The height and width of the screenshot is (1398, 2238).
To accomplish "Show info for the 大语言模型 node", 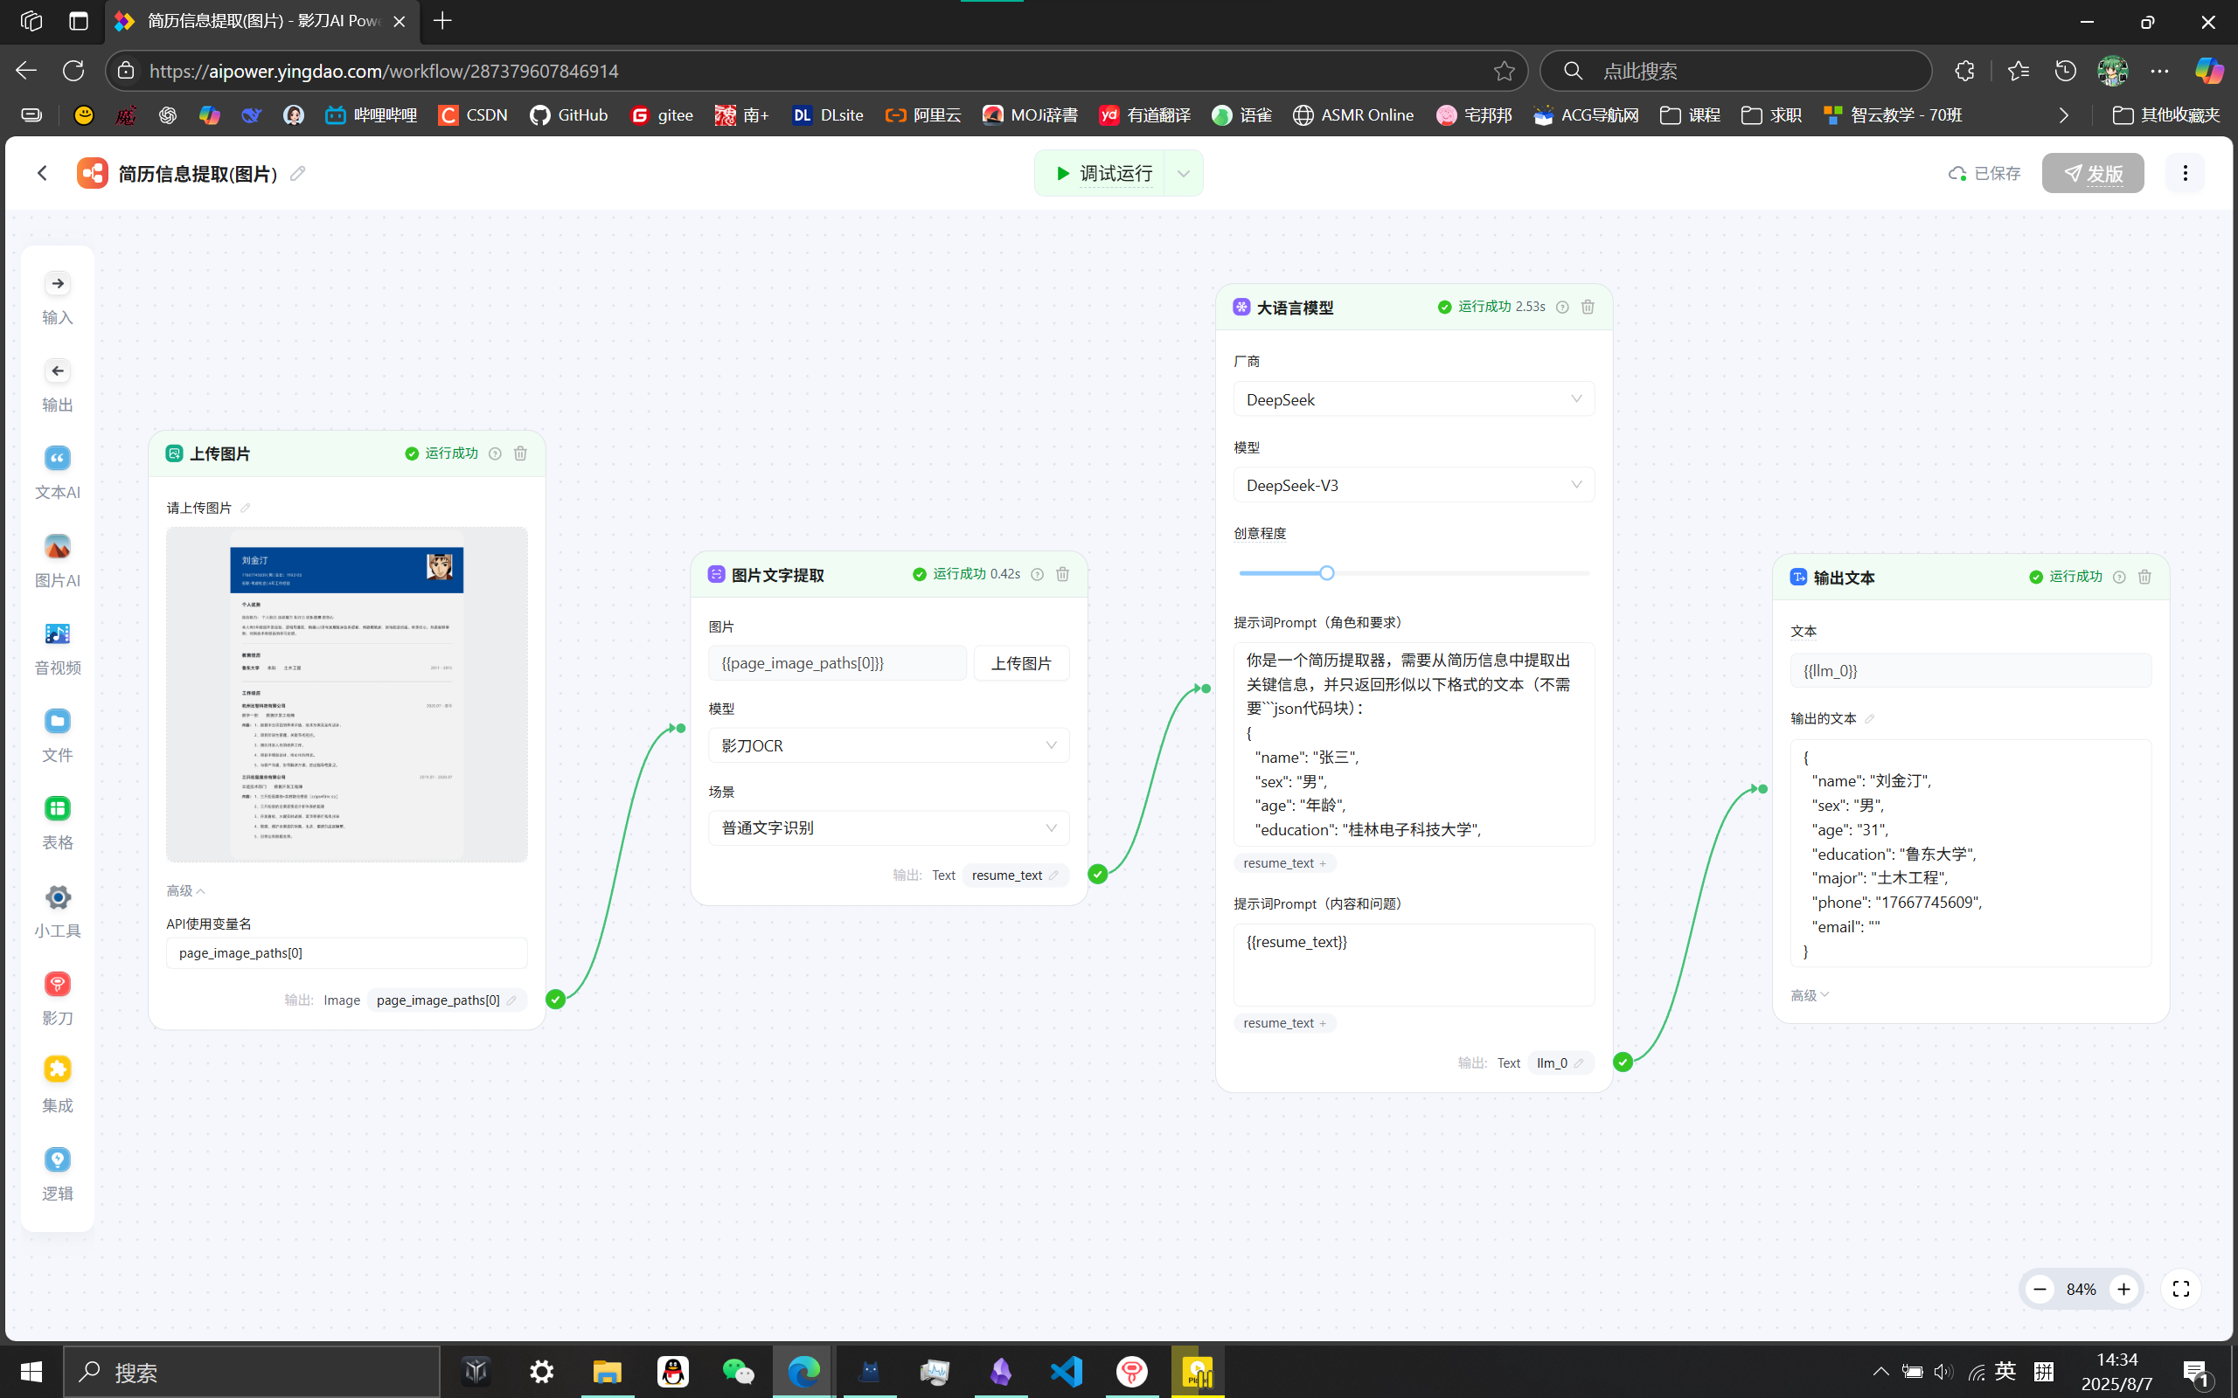I will 1563,307.
